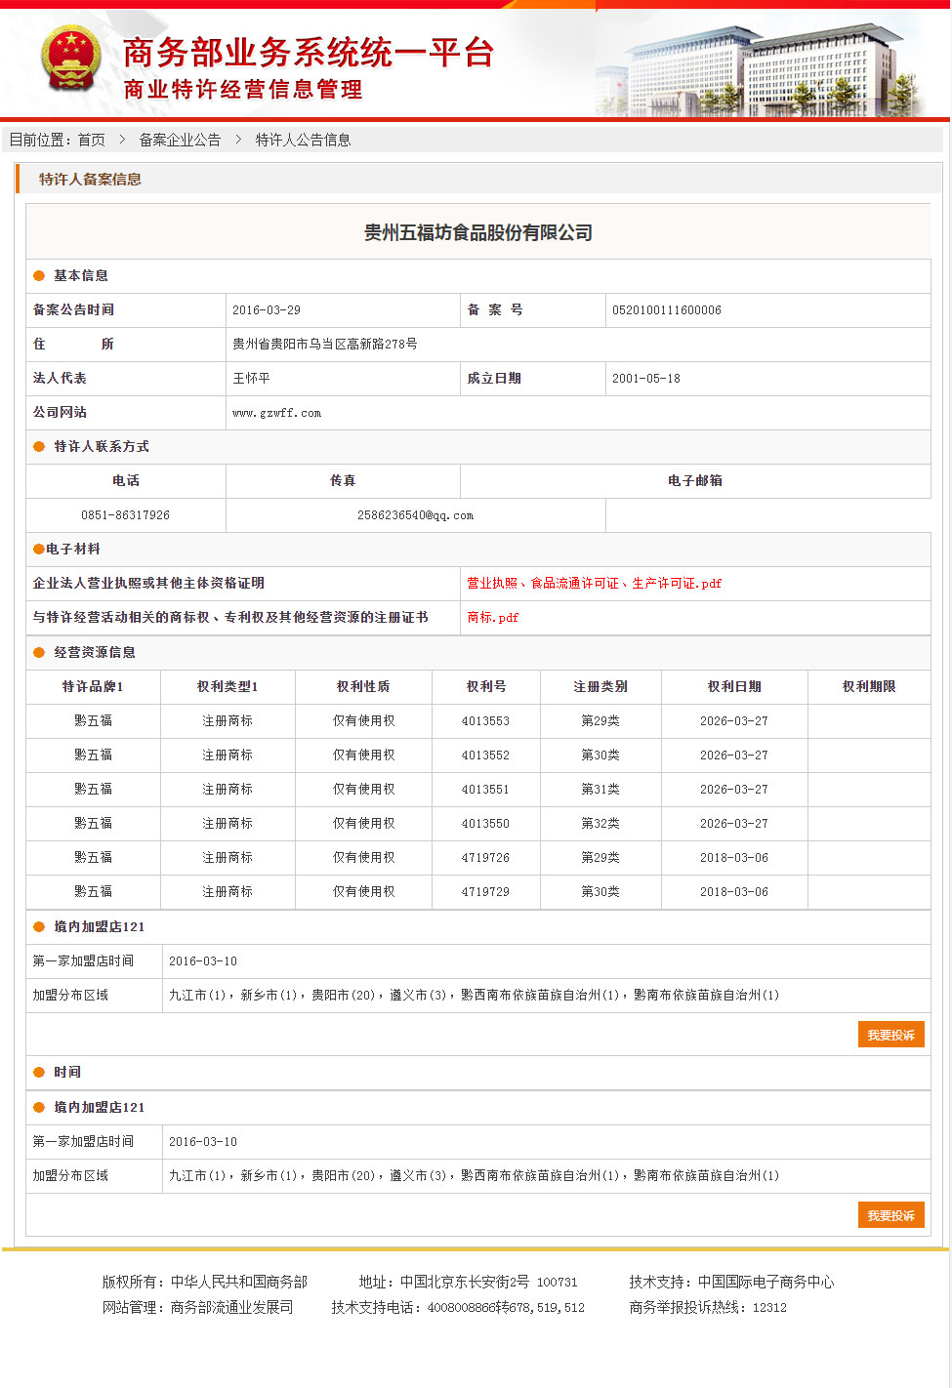This screenshot has height=1388, width=952.
Task: Select 黔五福 brand in row 4013553
Action: point(94,721)
